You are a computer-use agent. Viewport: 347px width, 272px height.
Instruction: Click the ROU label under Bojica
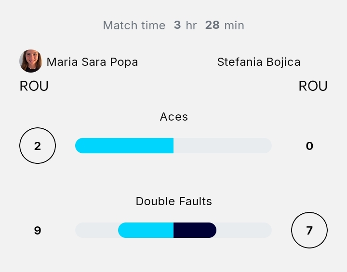point(313,86)
